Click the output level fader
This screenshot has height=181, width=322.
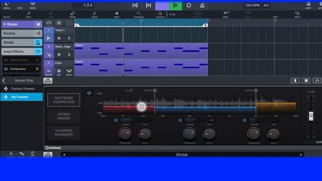311,116
